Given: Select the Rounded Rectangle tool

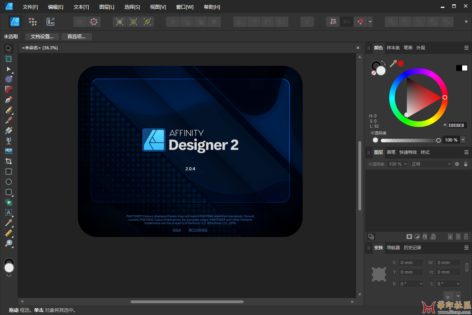Looking at the screenshot, I should [x=9, y=192].
